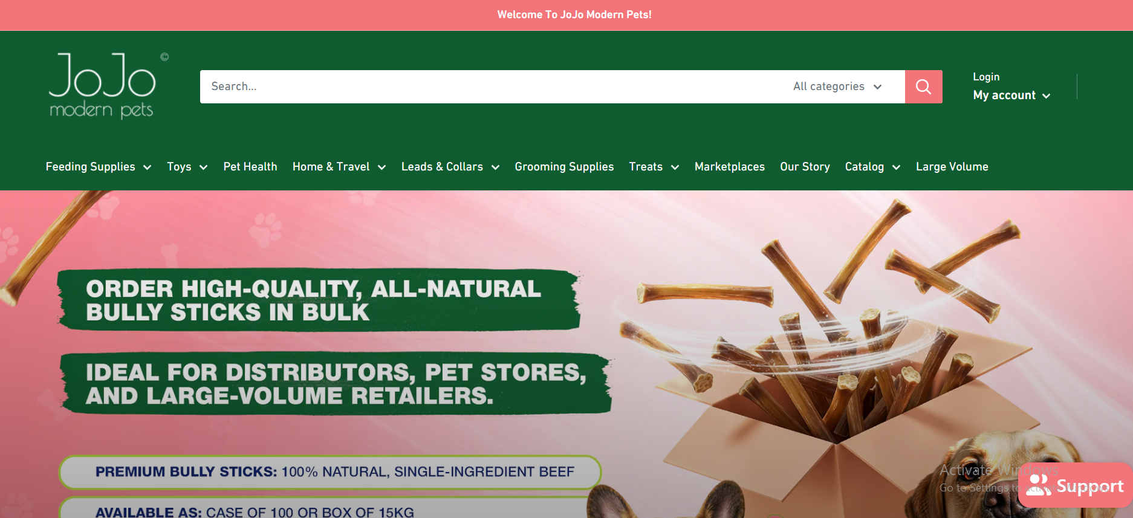Click the magnifying glass search icon
Screen dimensions: 1133x518
click(x=923, y=86)
